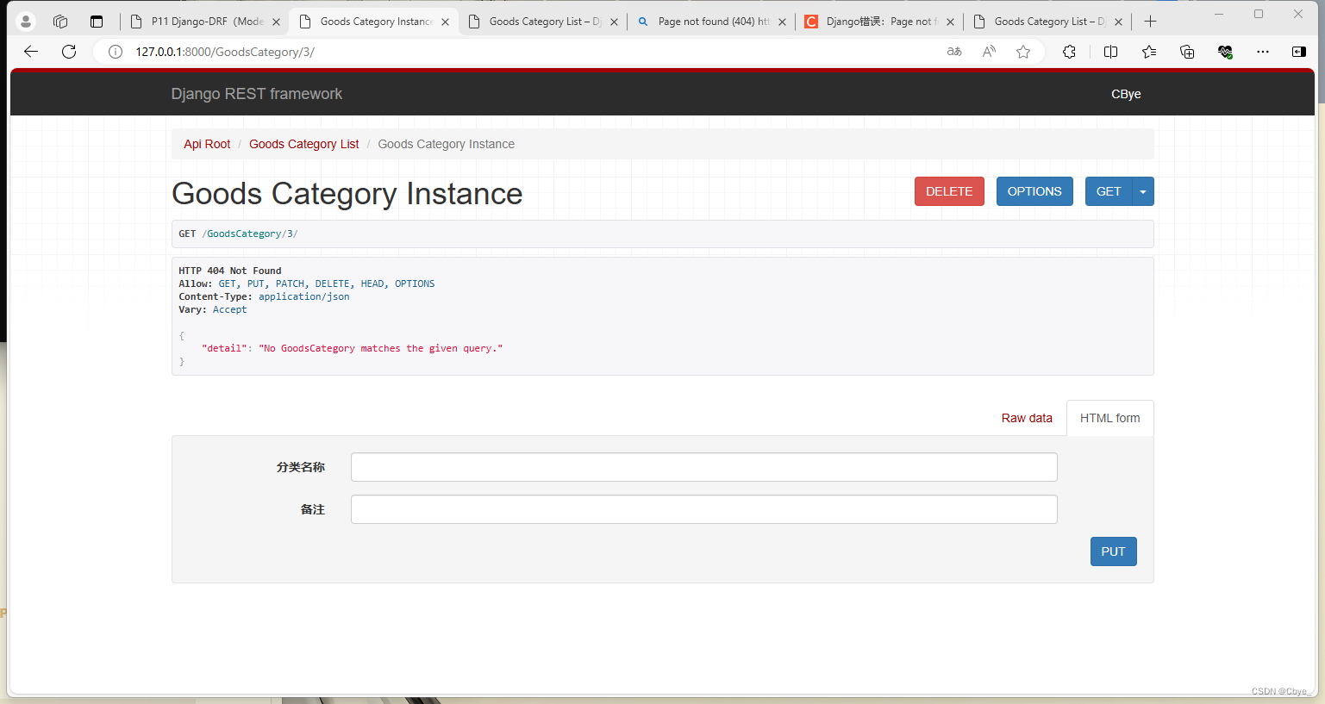Go back to the previous page
Screen dimensions: 1325x704
[x=31, y=52]
